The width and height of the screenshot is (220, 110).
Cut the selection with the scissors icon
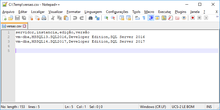[x=53, y=18]
